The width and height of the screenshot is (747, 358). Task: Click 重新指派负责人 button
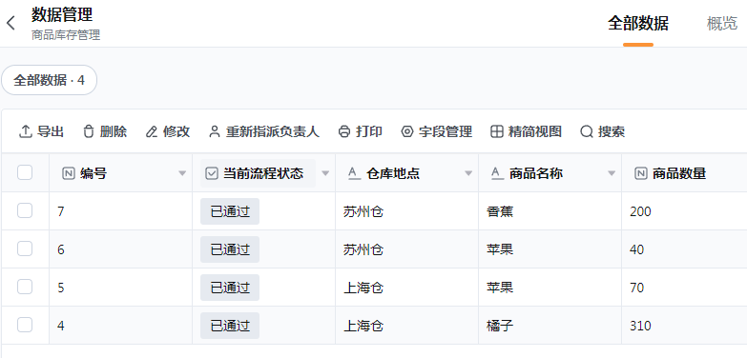pos(264,131)
